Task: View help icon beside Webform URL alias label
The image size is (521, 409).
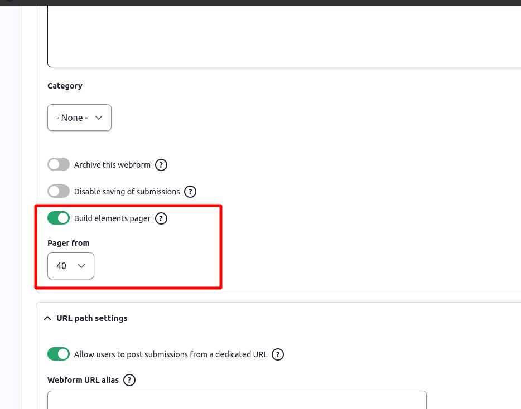Action: [x=129, y=380]
